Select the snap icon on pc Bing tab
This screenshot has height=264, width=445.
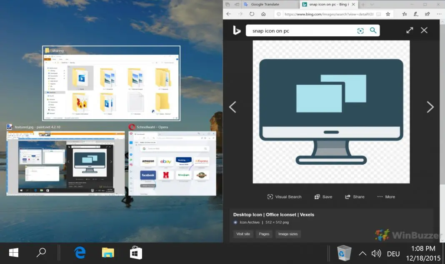[329, 4]
